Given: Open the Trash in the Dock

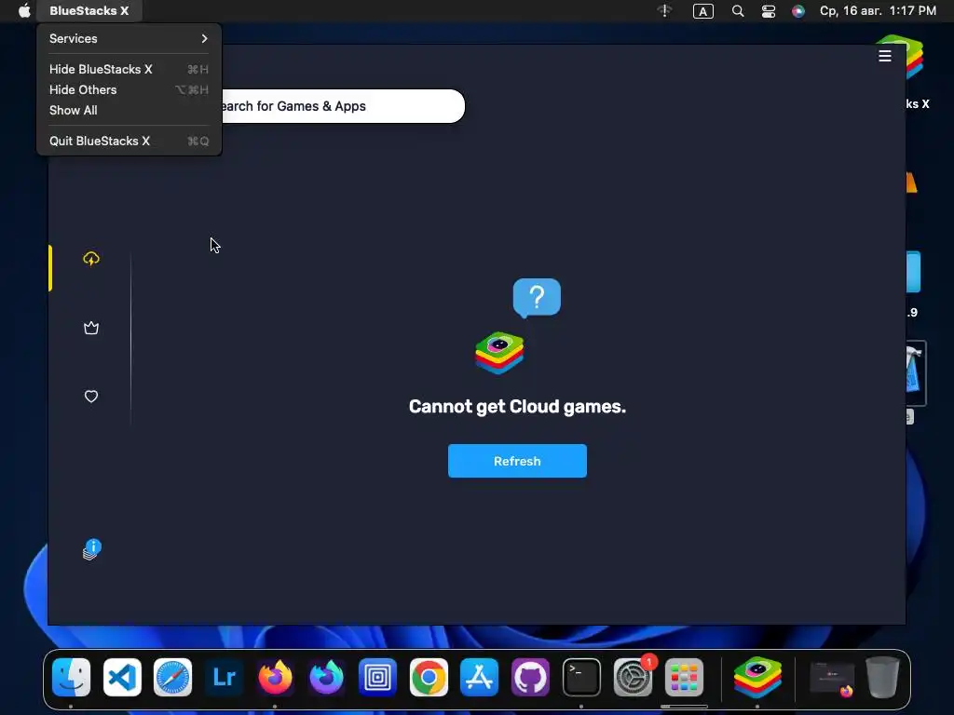Looking at the screenshot, I should [883, 678].
